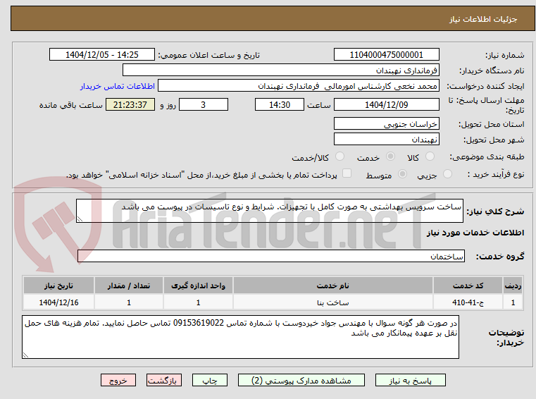Click the شرح کلی نیاز label

495,211
